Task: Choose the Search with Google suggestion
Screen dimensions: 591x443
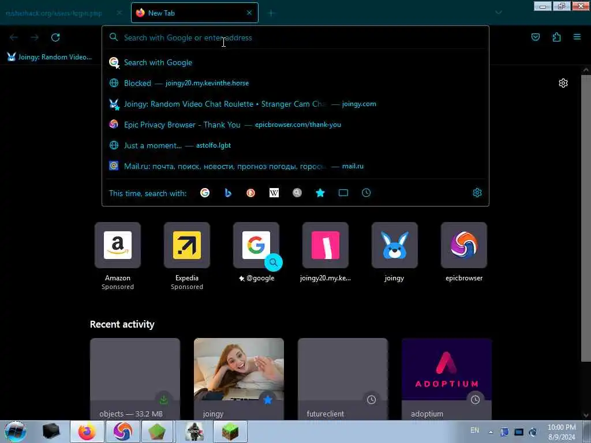Action: click(x=295, y=62)
